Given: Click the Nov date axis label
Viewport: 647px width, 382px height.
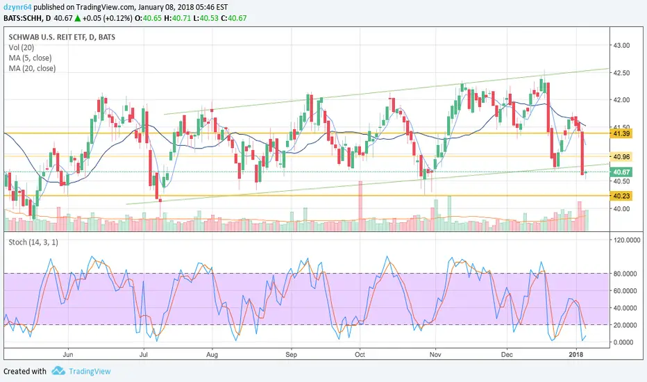Looking at the screenshot, I should coord(435,355).
